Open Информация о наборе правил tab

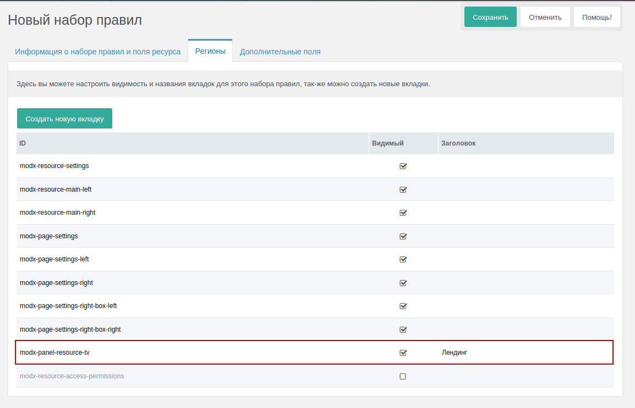[97, 52]
